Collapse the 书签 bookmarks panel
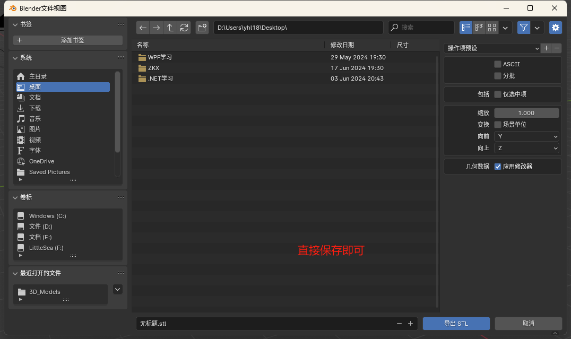The height and width of the screenshot is (339, 571). (14, 24)
